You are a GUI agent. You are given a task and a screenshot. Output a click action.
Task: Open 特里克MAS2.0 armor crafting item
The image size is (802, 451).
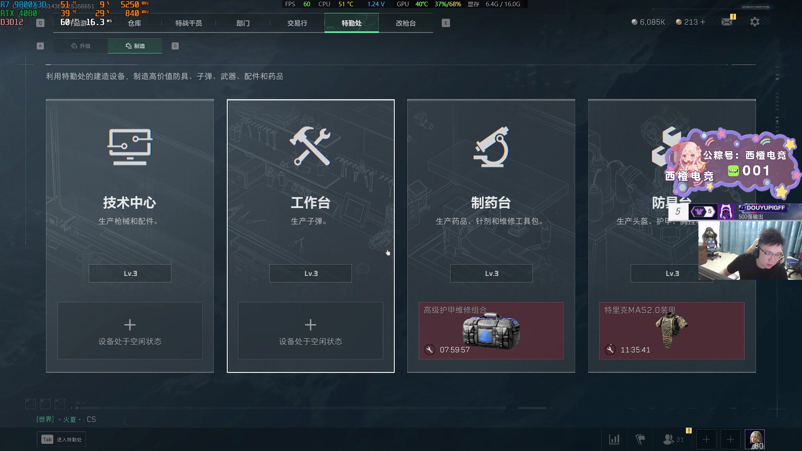(x=672, y=331)
